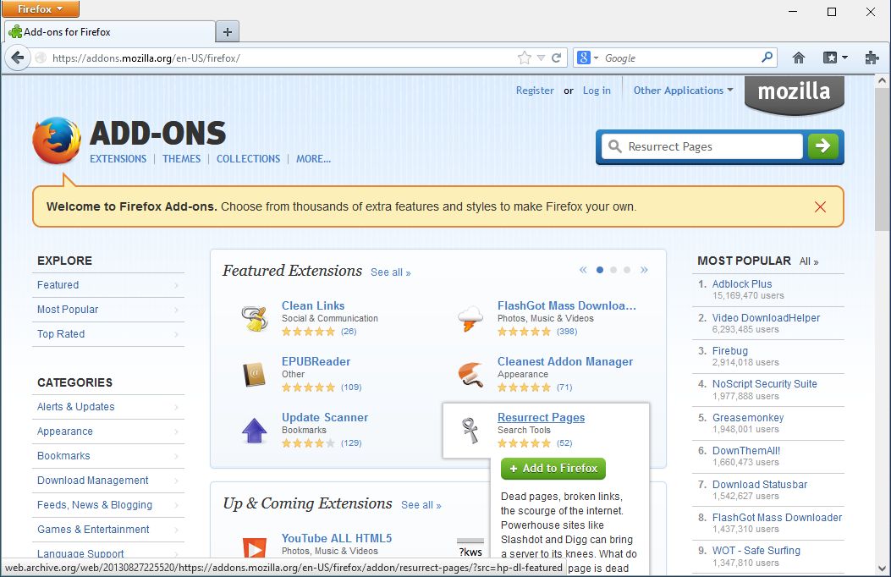Open the URL history dropdown arrow
This screenshot has height=577, width=891.
pos(541,58)
